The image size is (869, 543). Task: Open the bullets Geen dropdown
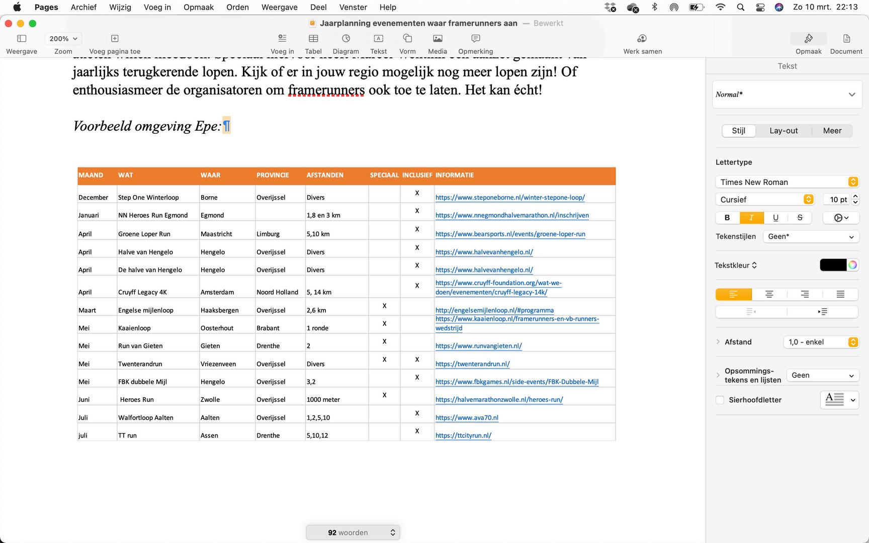point(822,376)
